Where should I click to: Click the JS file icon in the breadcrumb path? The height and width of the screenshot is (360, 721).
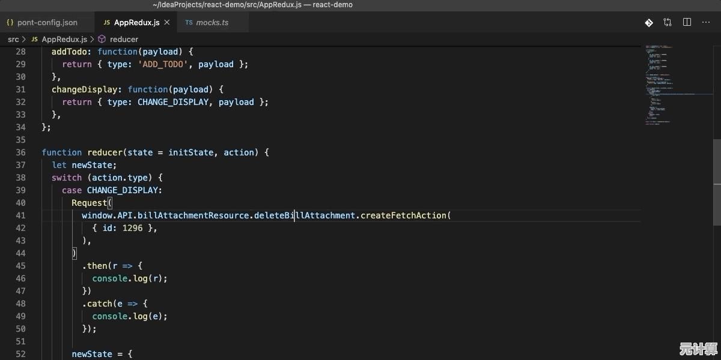click(34, 39)
